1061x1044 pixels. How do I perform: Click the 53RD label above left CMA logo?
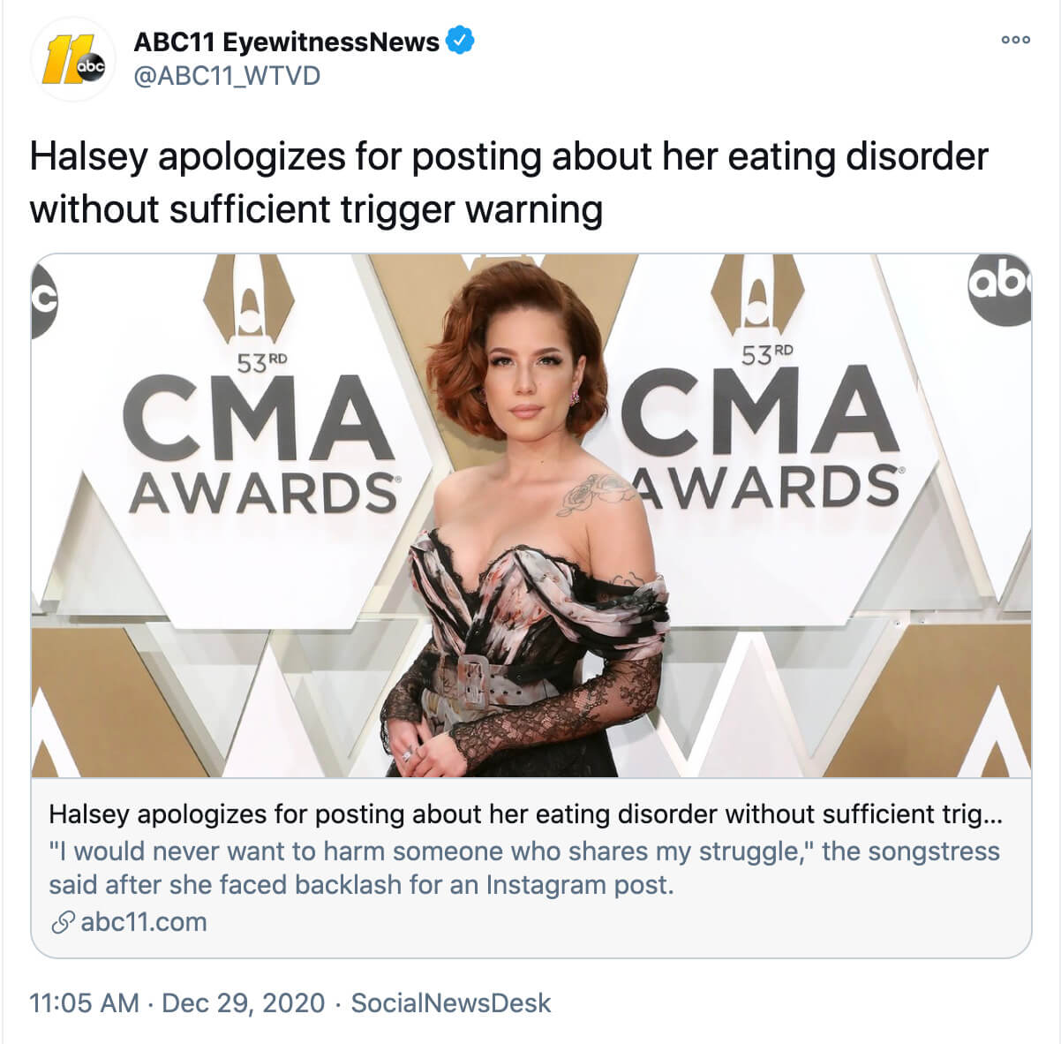tap(261, 362)
